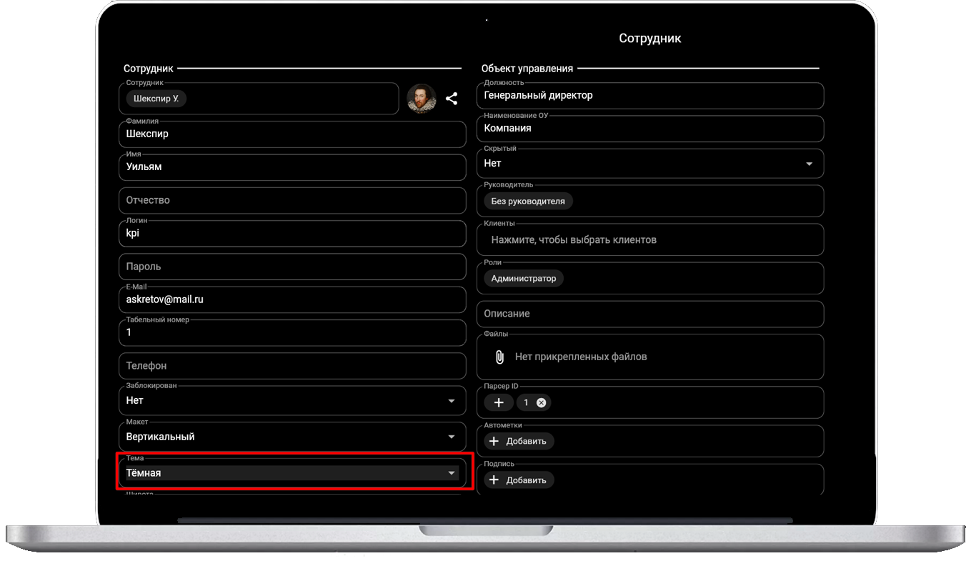Click the share icon next to avatar
This screenshot has width=966, height=561.
pos(452,99)
